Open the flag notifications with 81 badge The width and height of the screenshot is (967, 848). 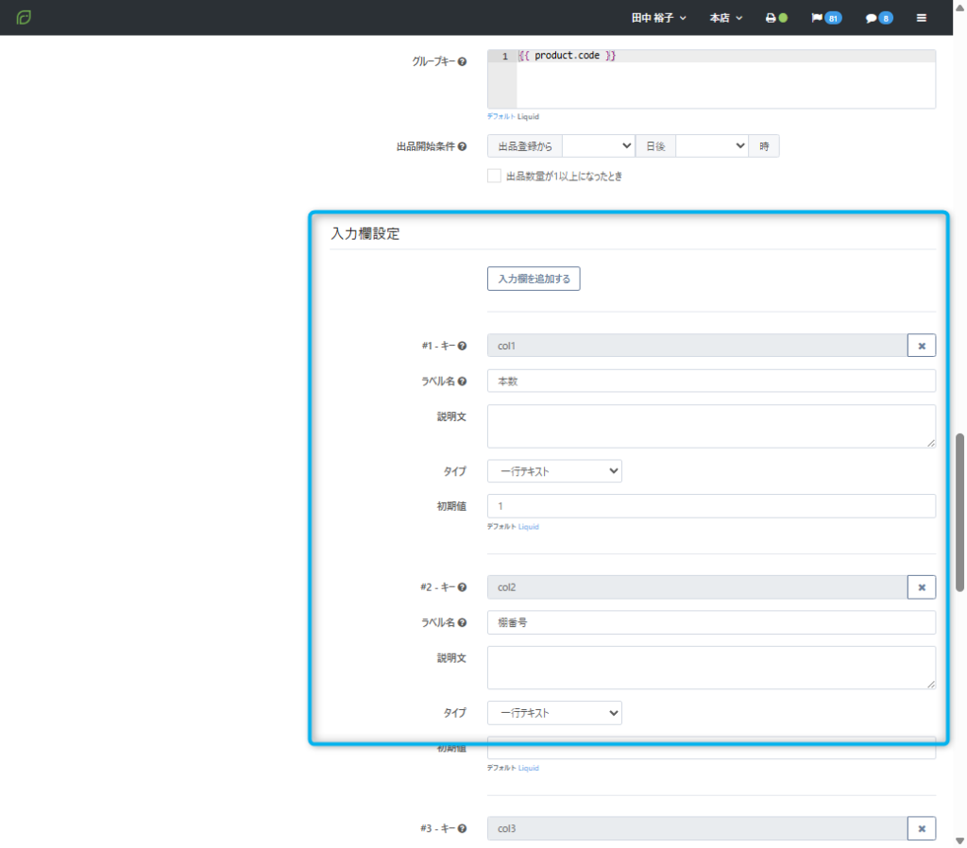click(x=825, y=18)
